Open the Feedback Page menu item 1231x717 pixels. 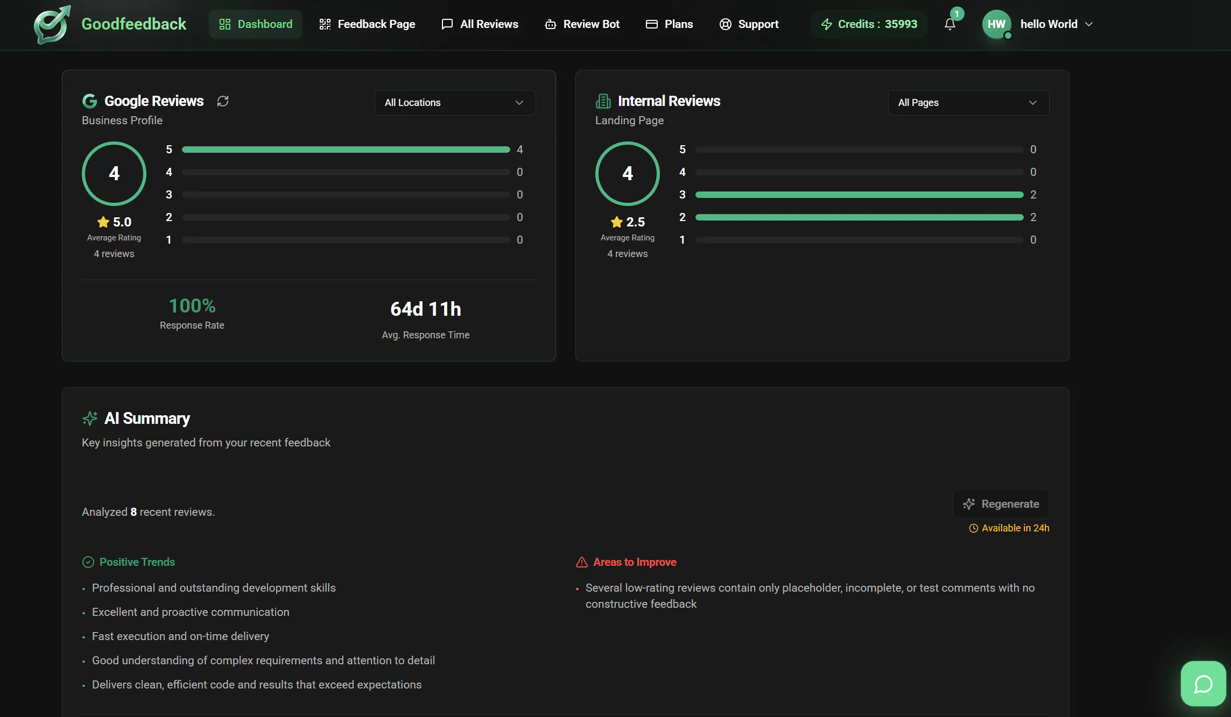368,24
